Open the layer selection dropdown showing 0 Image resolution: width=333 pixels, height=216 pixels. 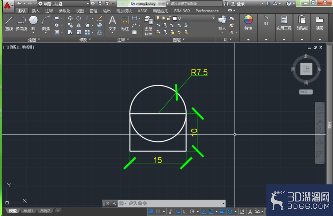185,18
